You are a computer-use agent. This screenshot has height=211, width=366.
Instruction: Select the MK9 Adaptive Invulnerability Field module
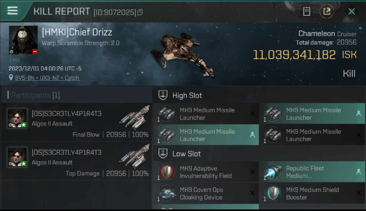[206, 172]
